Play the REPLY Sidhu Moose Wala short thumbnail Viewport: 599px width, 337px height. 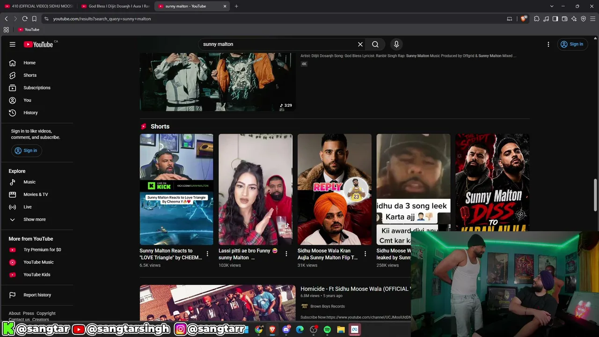(335, 190)
